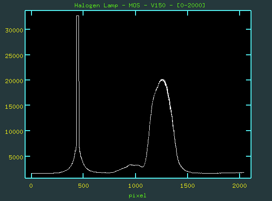Click the y-axis label 15000
The height and width of the screenshot is (201, 272).
pyautogui.click(x=14, y=107)
